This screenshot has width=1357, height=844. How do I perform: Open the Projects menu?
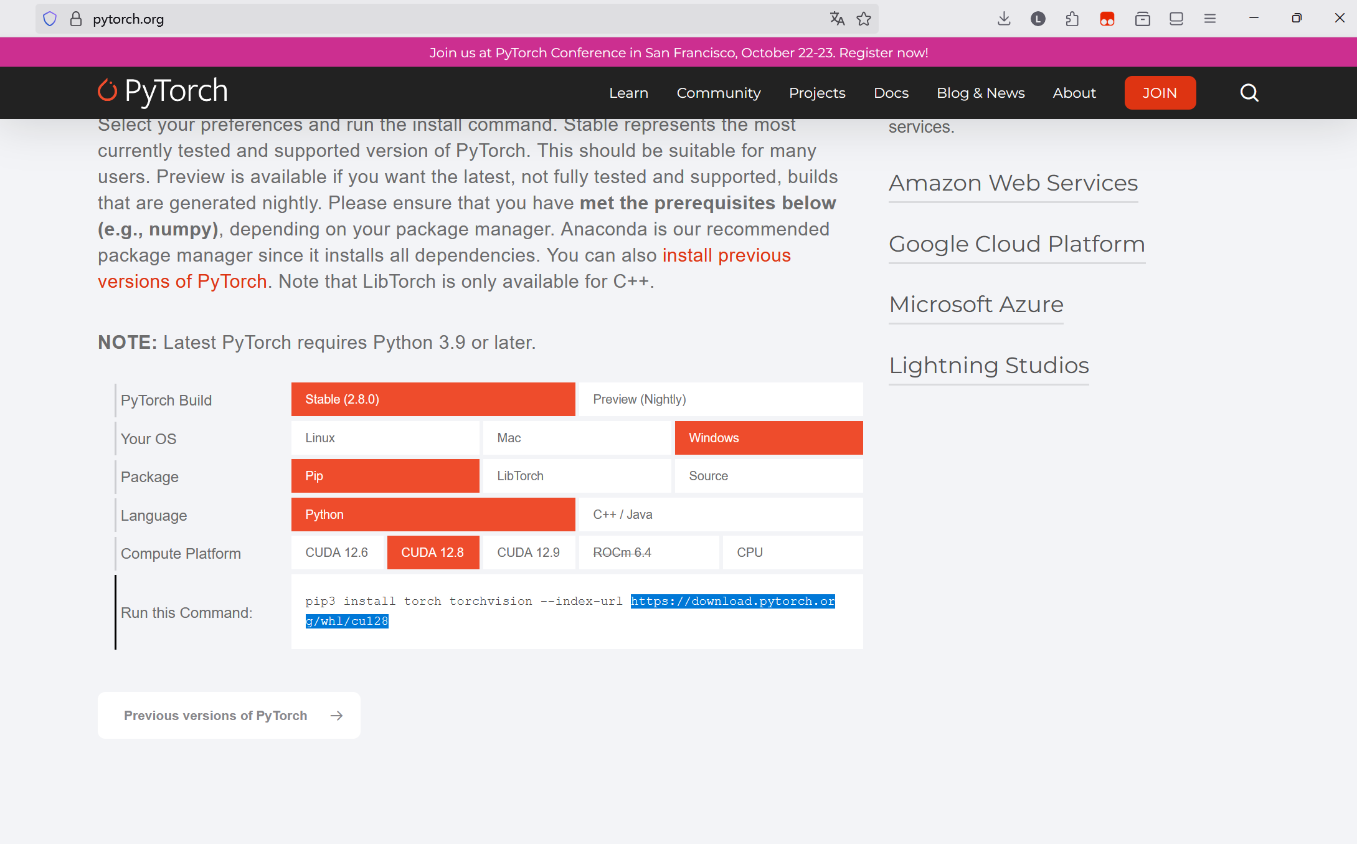(817, 93)
